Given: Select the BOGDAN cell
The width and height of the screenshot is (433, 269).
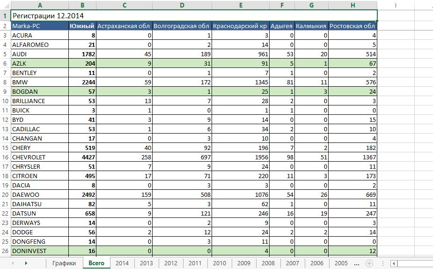Looking at the screenshot, I should (x=40, y=91).
